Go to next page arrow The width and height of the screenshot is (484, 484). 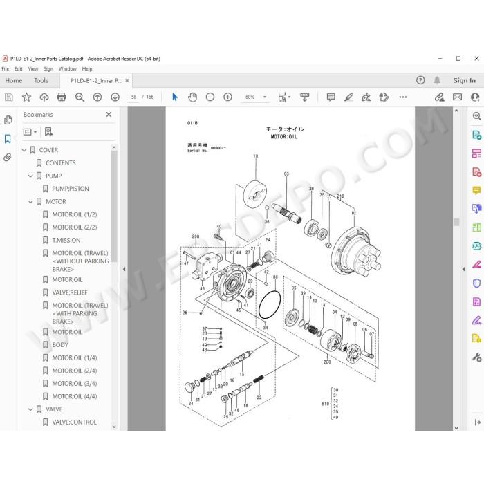[115, 97]
